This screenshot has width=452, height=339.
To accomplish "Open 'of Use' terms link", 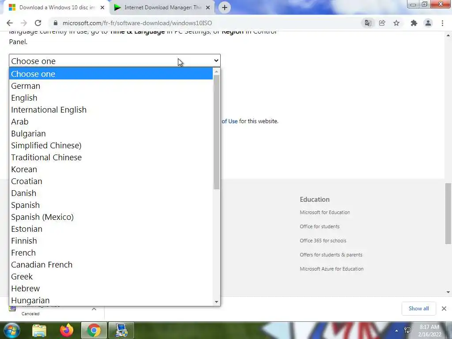I will tap(230, 121).
